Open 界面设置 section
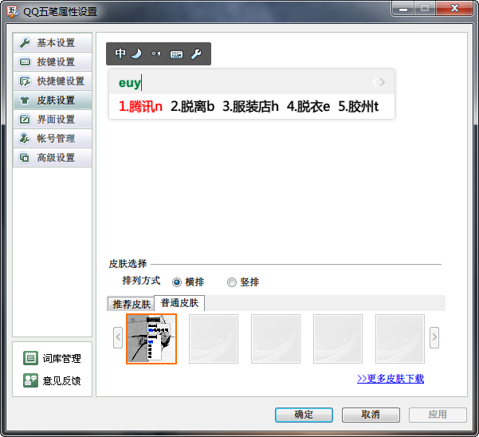Screen dimensions: 479x437 [53, 119]
